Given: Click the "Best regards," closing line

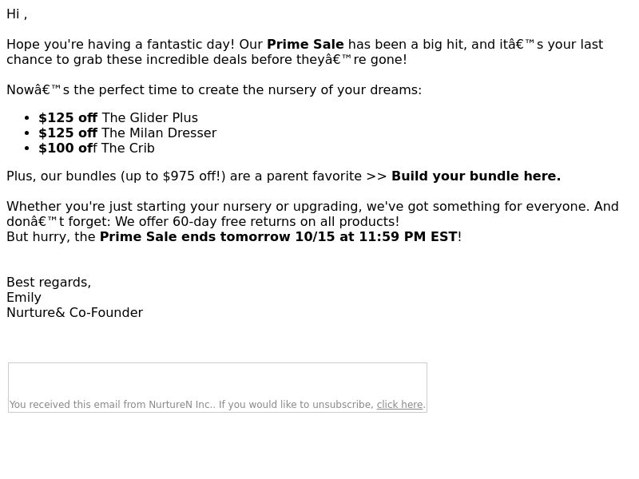Looking at the screenshot, I should [x=49, y=283].
